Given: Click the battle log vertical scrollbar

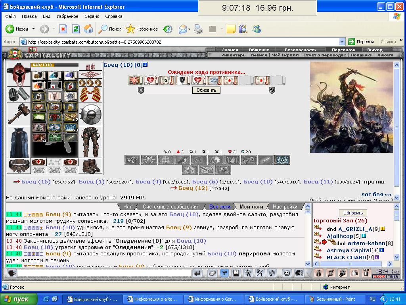Looking at the screenshot, I should click(x=308, y=235).
